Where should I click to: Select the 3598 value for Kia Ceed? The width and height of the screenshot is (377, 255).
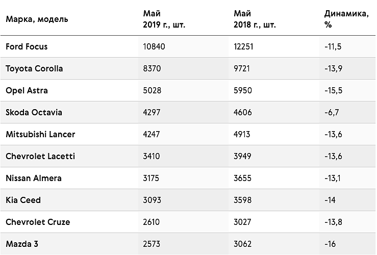(x=243, y=200)
